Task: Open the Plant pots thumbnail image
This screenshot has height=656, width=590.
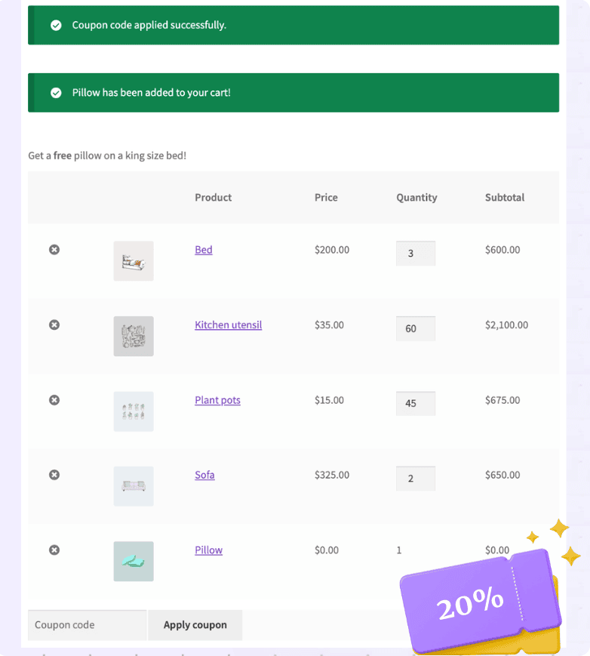Action: tap(134, 411)
